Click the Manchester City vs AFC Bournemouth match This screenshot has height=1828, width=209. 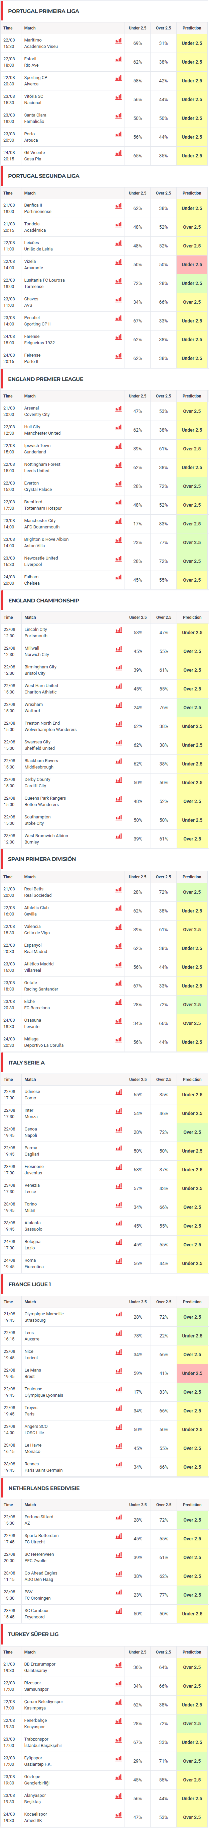(42, 524)
